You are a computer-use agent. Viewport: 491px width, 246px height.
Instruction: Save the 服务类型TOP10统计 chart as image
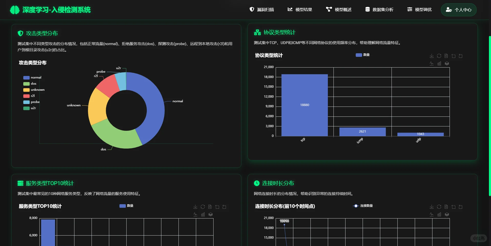(195, 207)
